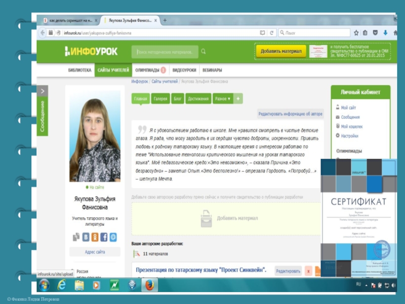This screenshot has height=304, width=405.
Task: Click the dashed Добавить материал upload area
Action: click(226, 218)
